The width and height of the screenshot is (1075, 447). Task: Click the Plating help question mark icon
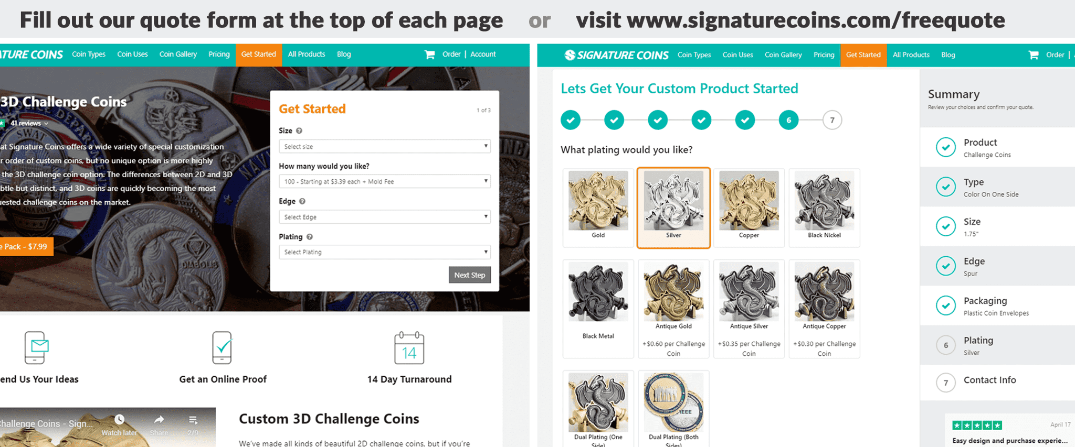pyautogui.click(x=310, y=237)
